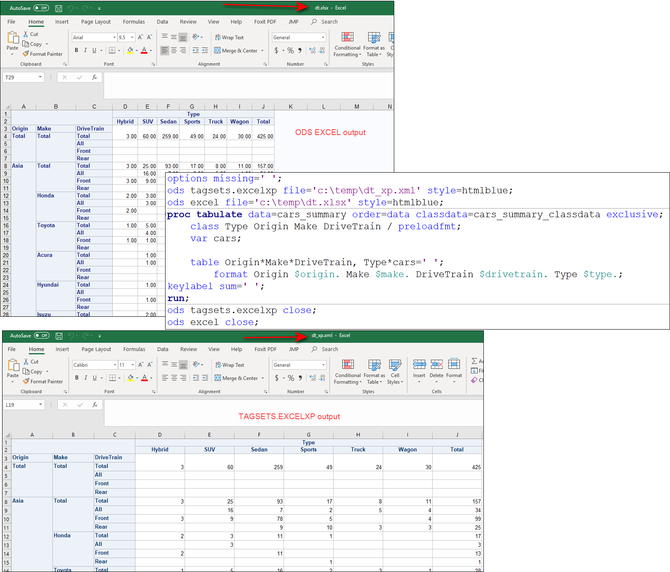Open the Foxit PDF tab

tap(265, 21)
